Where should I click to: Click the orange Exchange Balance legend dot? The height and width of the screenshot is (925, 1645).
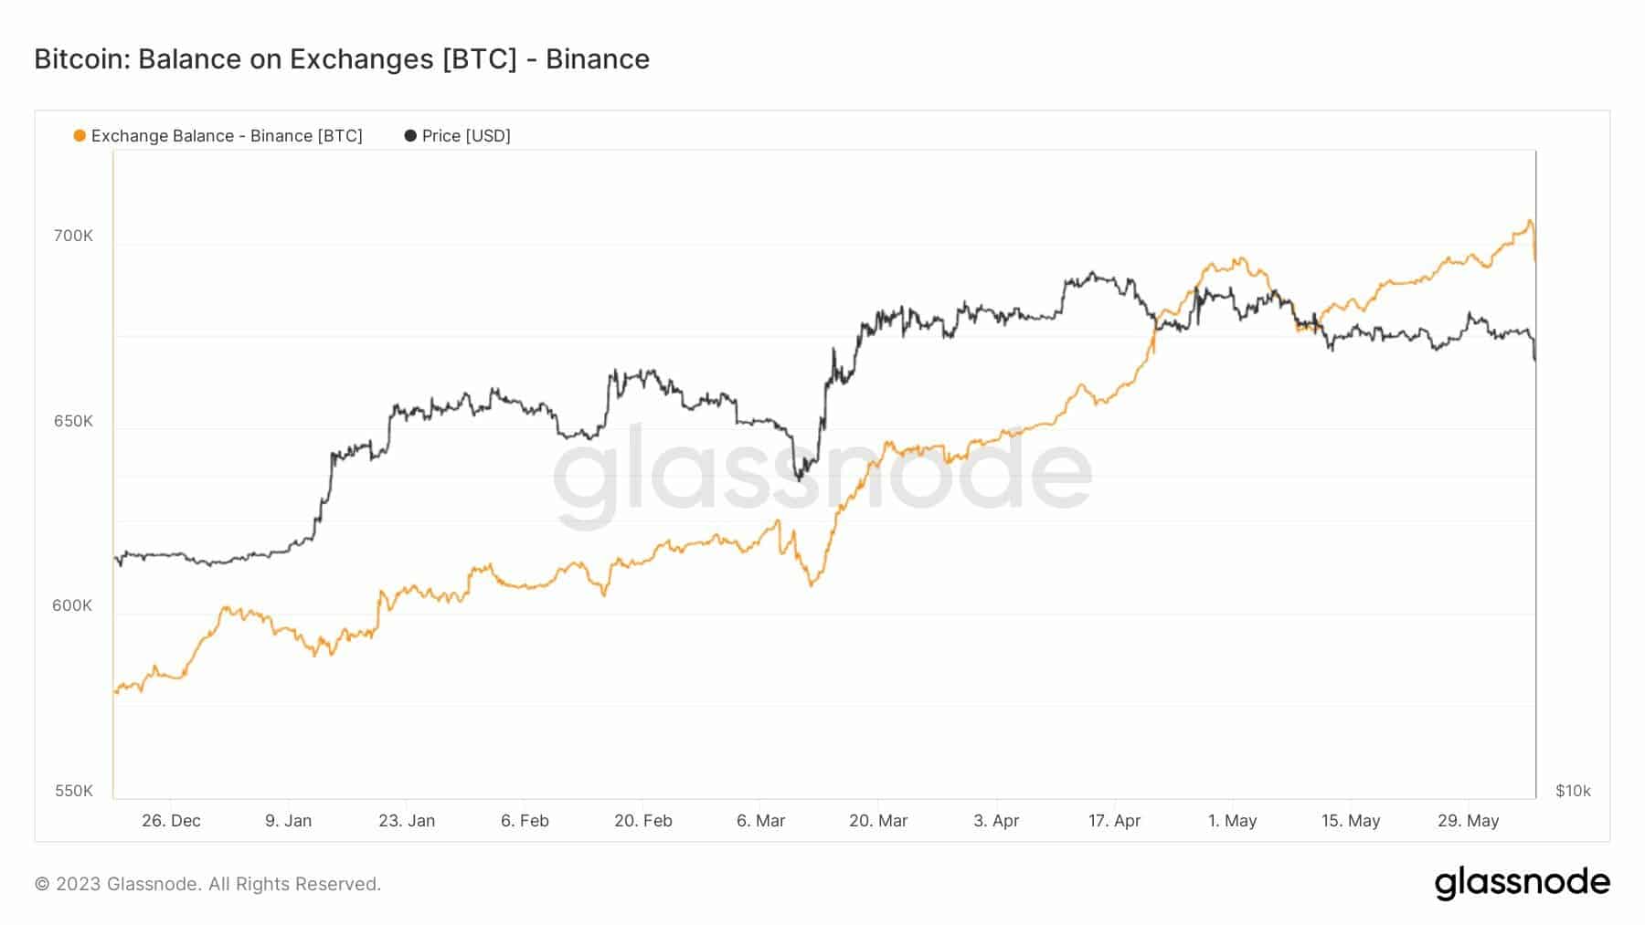click(80, 135)
